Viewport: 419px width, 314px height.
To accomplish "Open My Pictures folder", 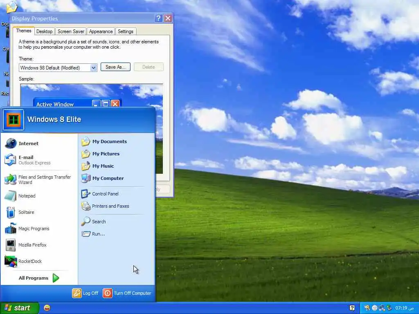I will tap(101, 154).
